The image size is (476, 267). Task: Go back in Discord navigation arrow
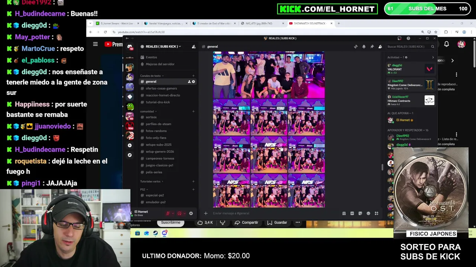pyautogui.click(x=127, y=38)
